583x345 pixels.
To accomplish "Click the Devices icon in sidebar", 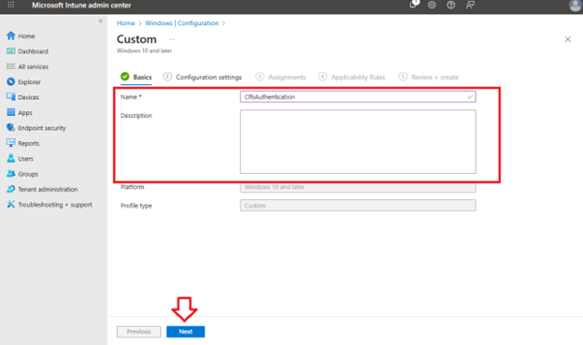I will click(x=11, y=96).
